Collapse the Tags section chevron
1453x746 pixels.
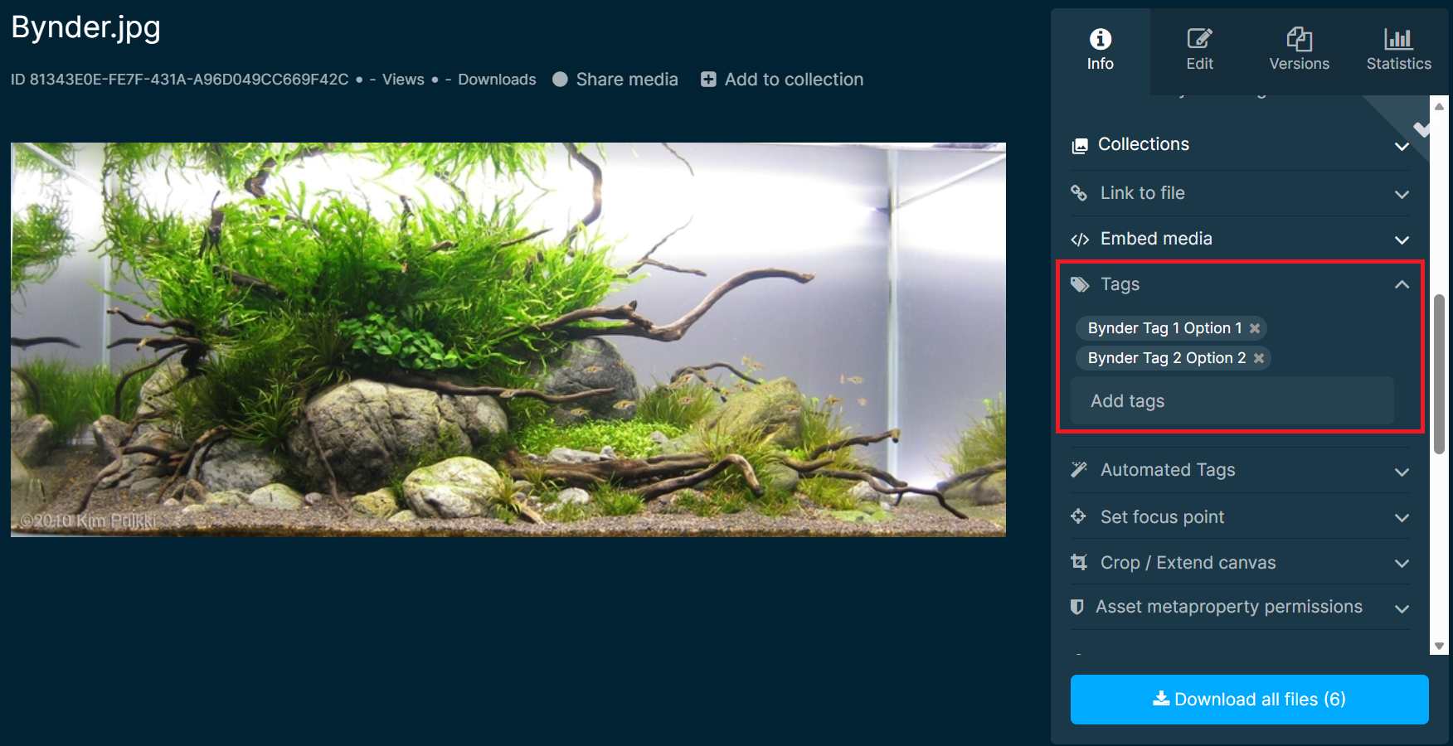pos(1402,284)
